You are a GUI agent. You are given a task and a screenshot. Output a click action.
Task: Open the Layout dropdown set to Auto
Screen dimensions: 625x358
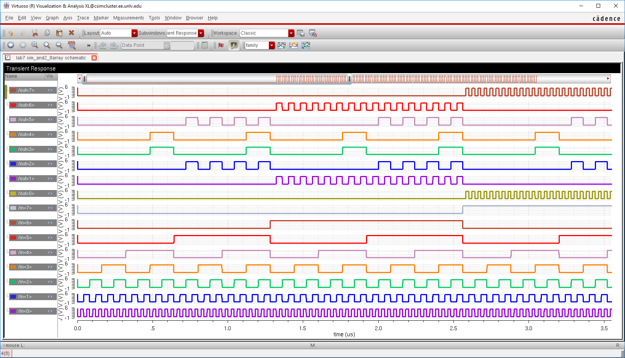(x=134, y=33)
